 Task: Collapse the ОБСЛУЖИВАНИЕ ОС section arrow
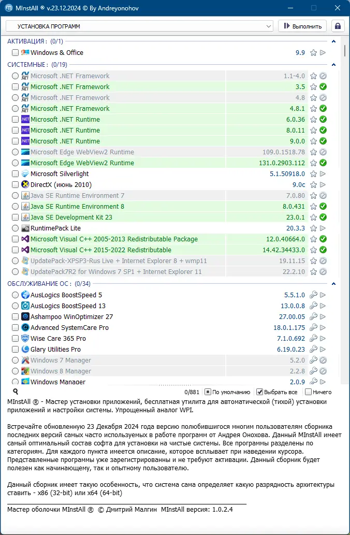[334, 284]
